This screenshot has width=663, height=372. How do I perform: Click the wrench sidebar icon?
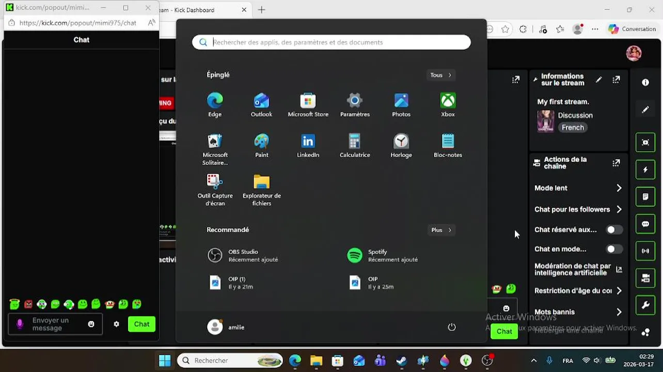(645, 305)
